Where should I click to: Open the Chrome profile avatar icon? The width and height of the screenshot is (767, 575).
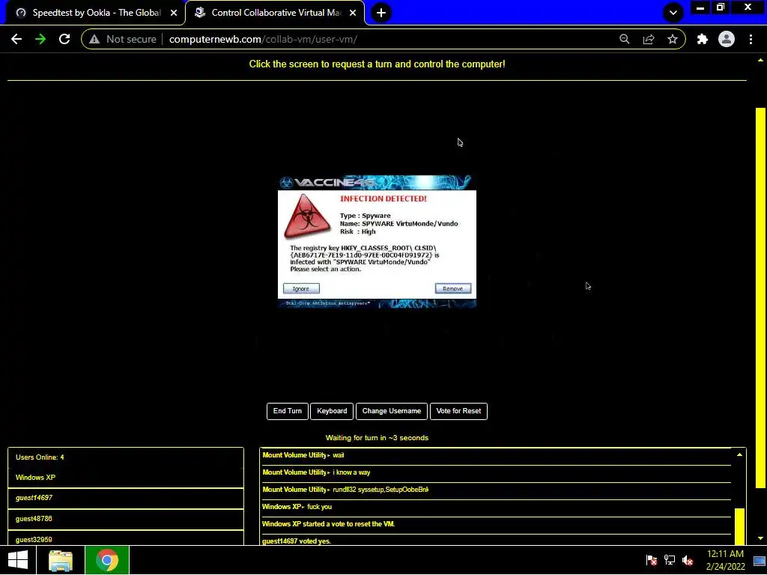[727, 39]
